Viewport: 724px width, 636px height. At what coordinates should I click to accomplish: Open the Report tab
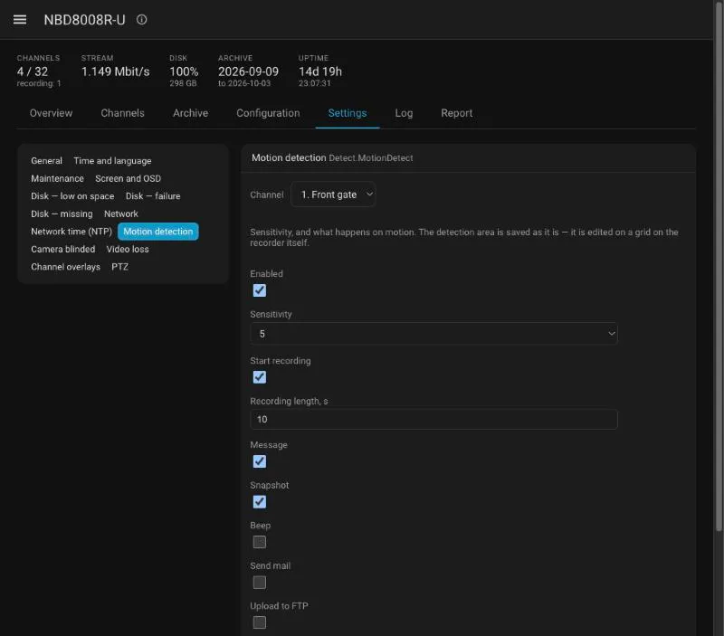(x=456, y=113)
